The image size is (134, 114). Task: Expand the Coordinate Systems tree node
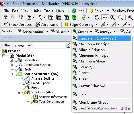[11, 65]
